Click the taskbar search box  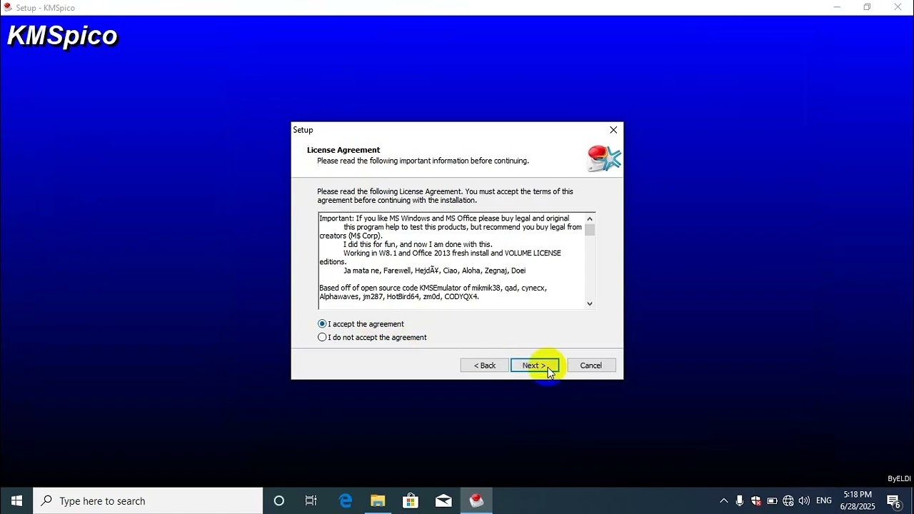[148, 501]
